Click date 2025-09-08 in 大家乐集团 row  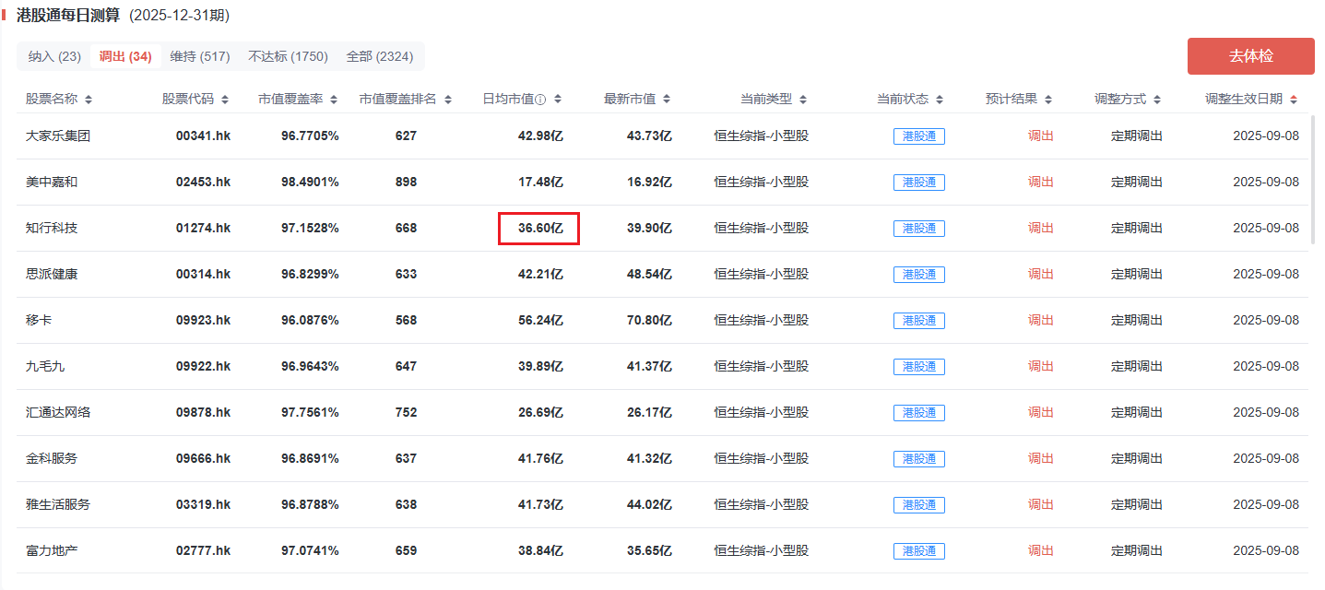[x=1266, y=136]
